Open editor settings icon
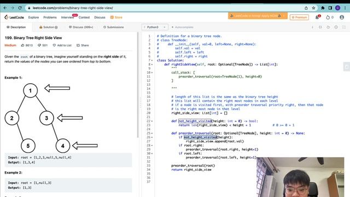Screen dimensions: 350x197 (x=336, y=27)
